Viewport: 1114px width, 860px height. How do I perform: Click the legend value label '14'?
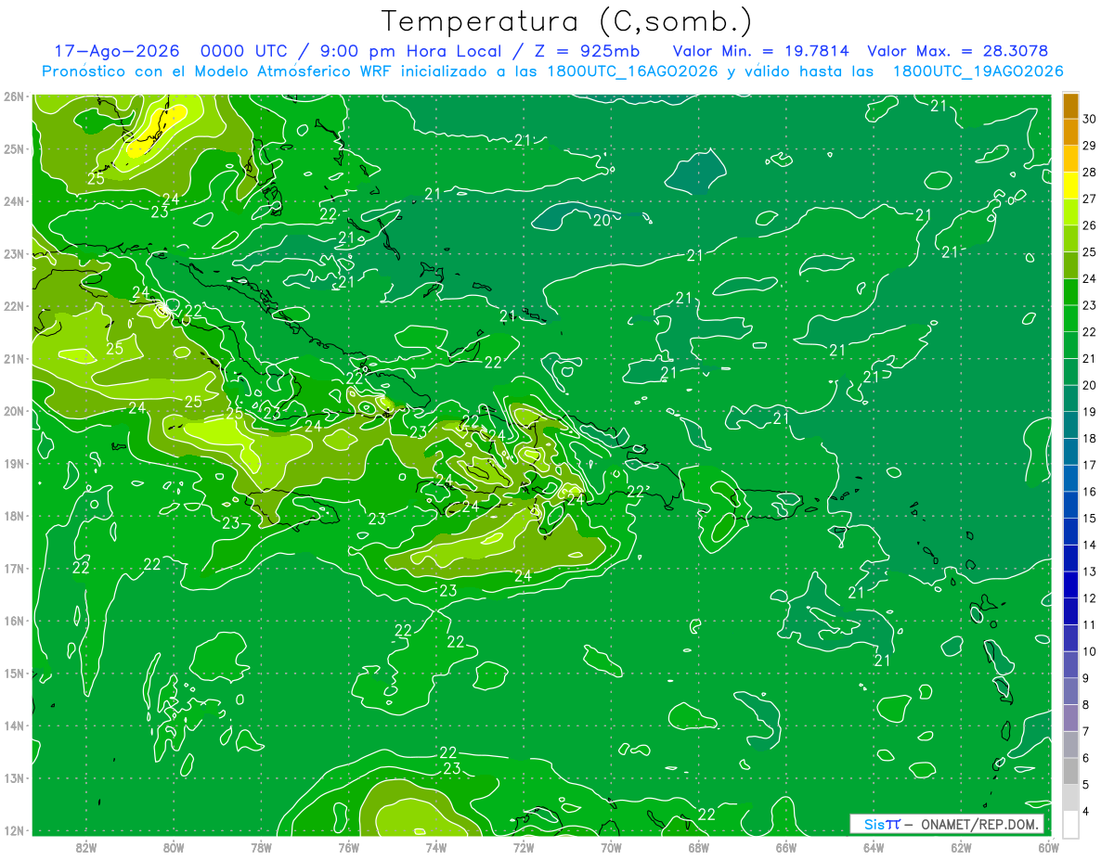tap(1090, 545)
